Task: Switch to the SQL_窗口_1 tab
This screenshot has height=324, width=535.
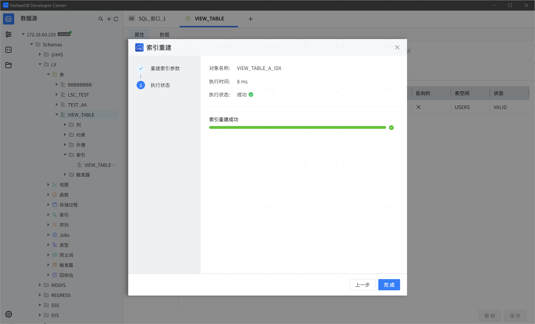Action: coord(152,19)
